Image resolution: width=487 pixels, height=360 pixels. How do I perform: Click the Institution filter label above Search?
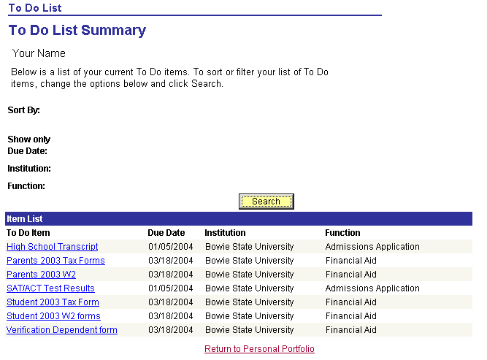coord(29,169)
